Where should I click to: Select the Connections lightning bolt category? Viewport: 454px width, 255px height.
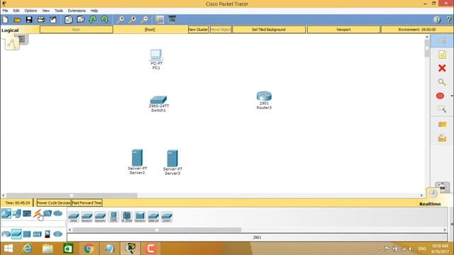37,214
